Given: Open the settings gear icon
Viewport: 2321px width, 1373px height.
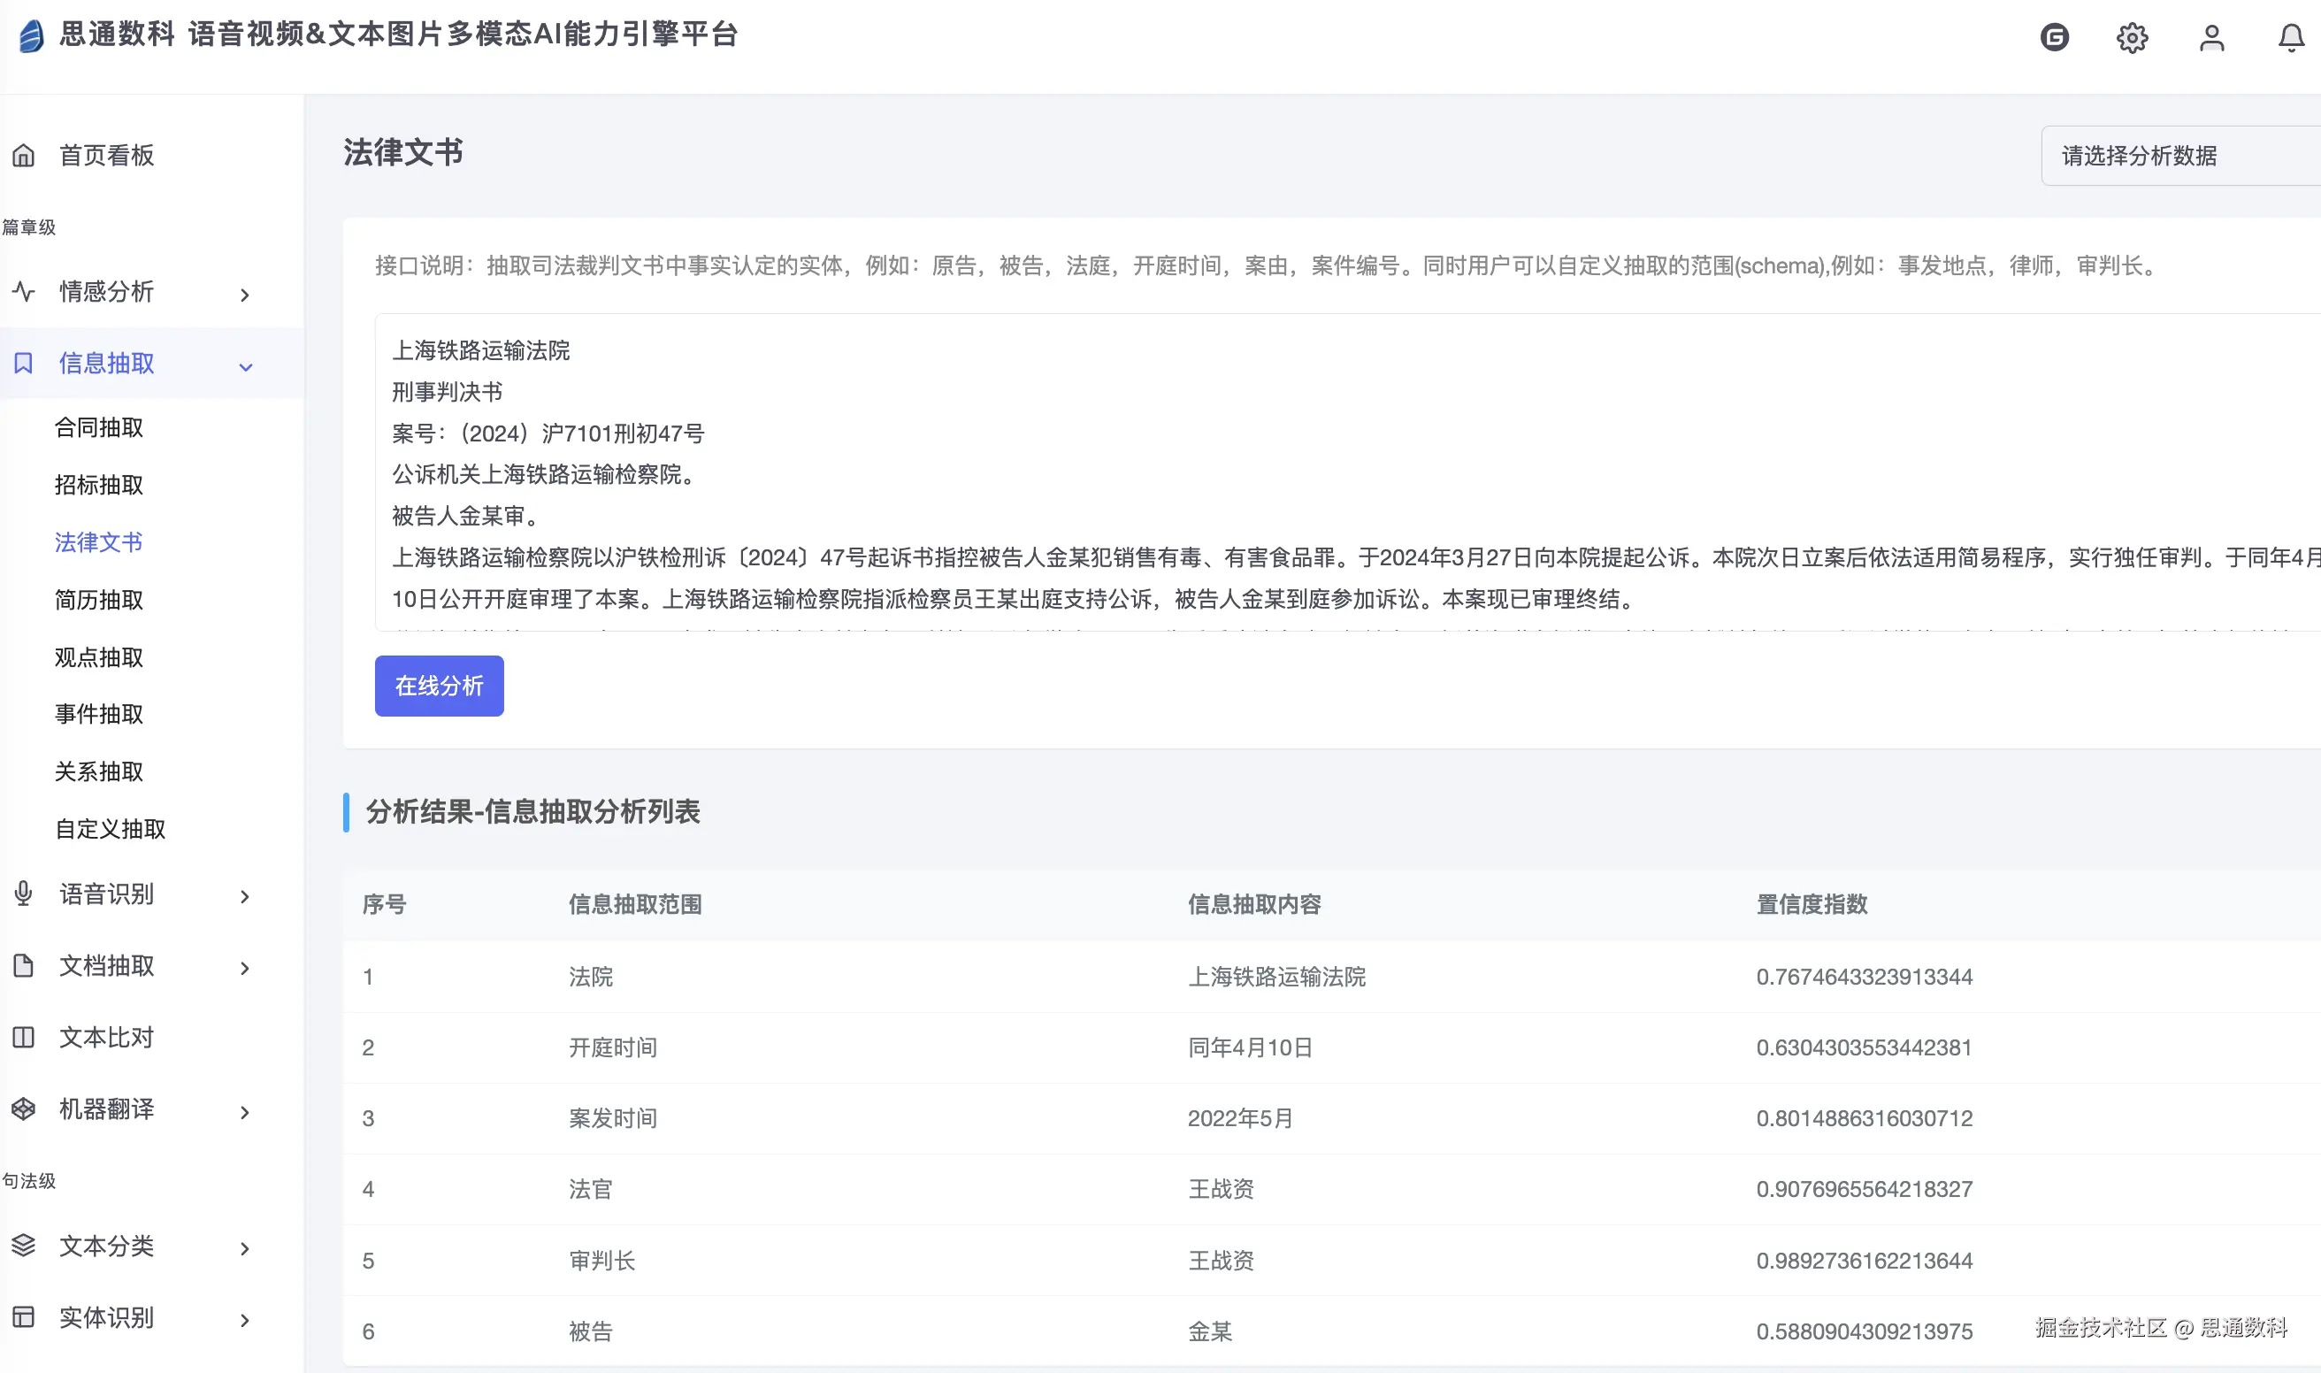Looking at the screenshot, I should tap(2132, 38).
